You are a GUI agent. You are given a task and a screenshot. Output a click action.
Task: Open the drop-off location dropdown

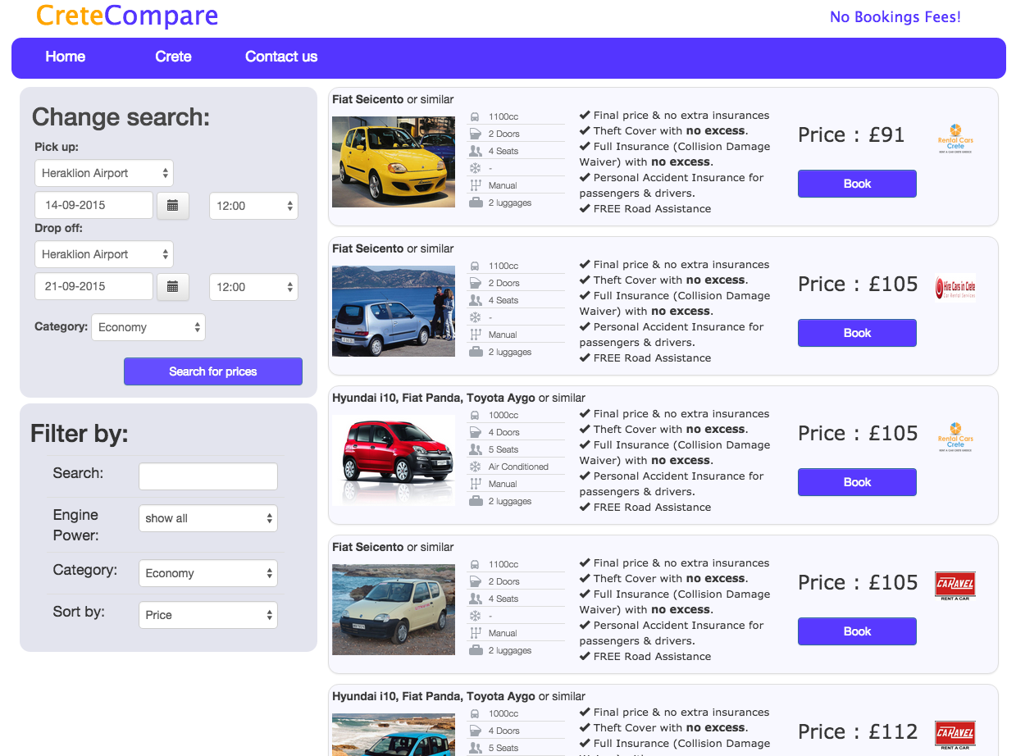[104, 254]
